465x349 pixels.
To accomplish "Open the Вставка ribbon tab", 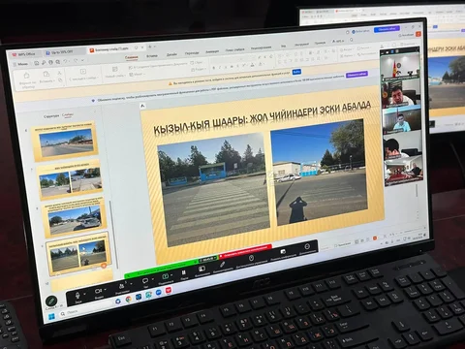I will [x=152, y=55].
